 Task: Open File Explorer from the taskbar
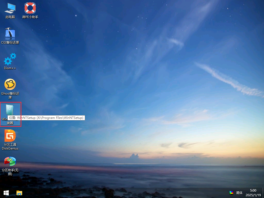(x=19, y=193)
